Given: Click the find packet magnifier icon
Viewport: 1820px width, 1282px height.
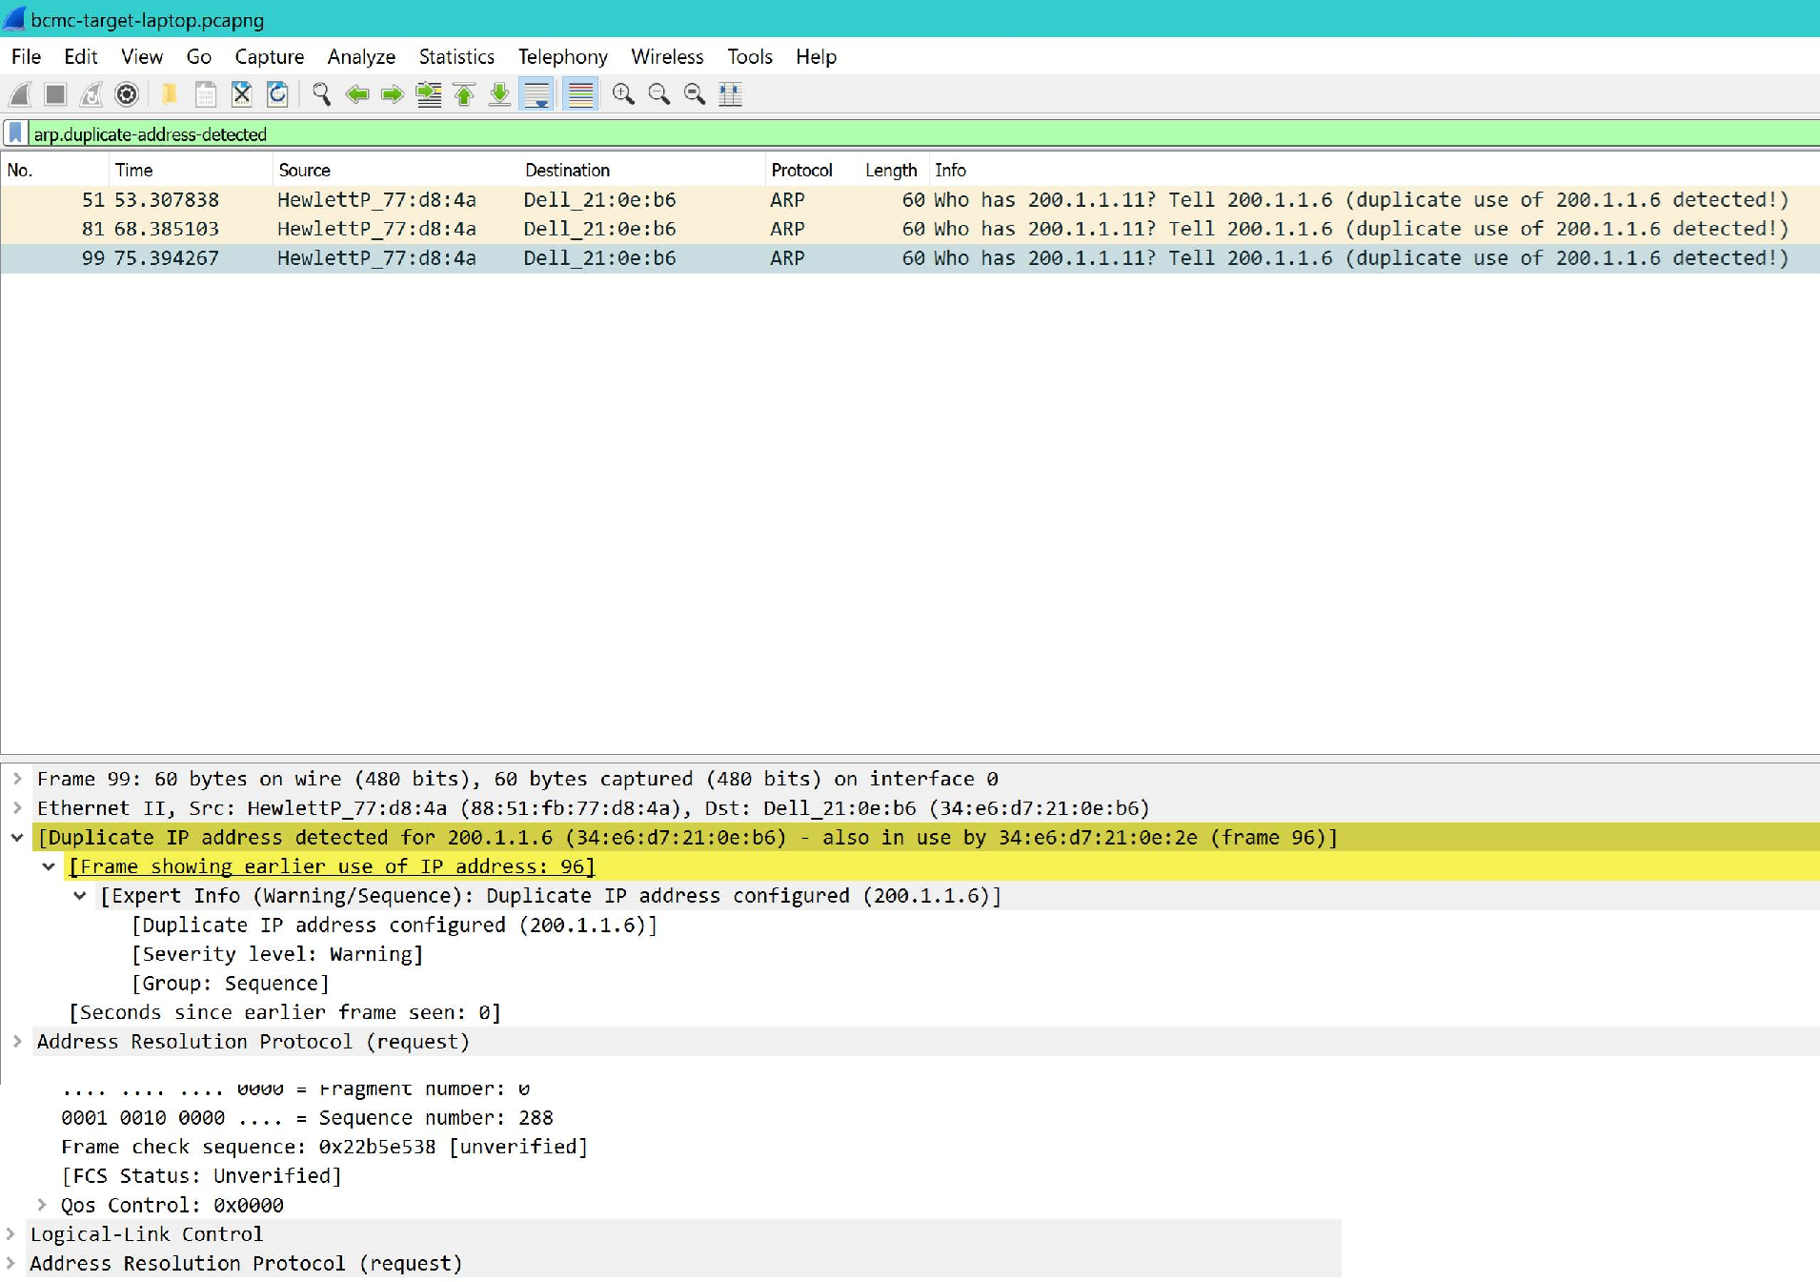Looking at the screenshot, I should click(321, 94).
